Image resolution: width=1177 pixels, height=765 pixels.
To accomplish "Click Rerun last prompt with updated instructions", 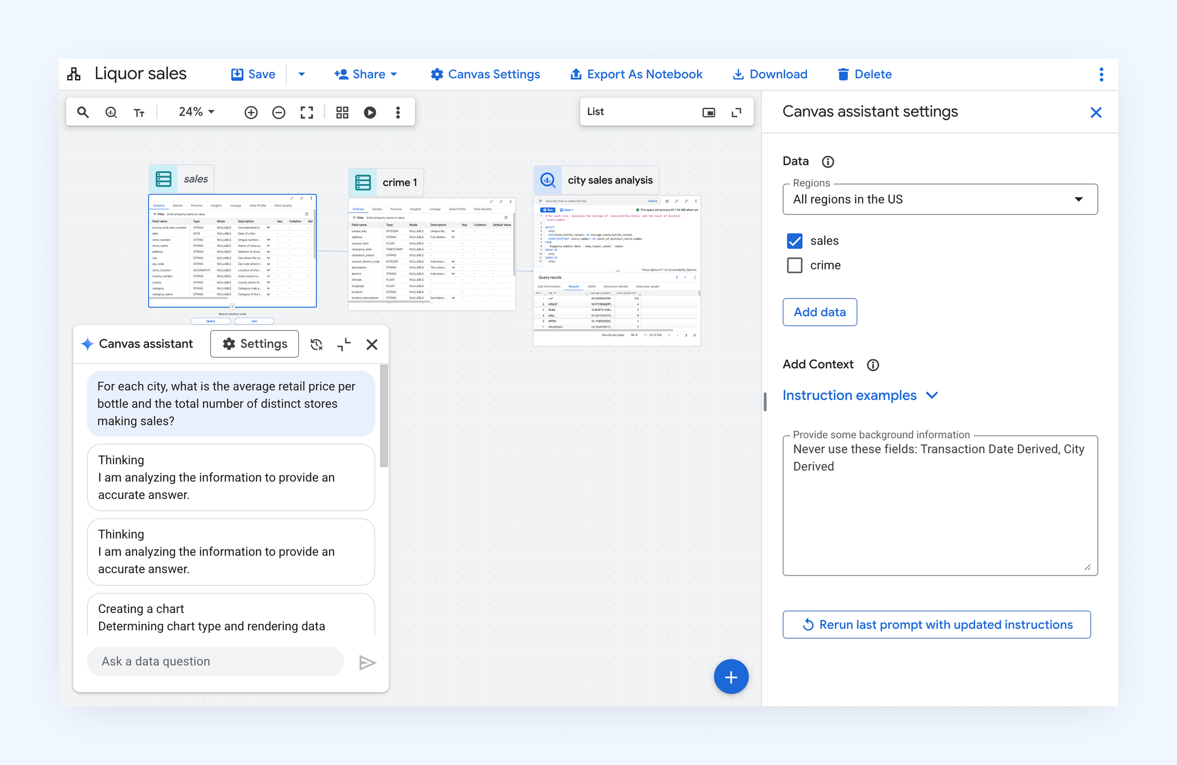I will [936, 624].
